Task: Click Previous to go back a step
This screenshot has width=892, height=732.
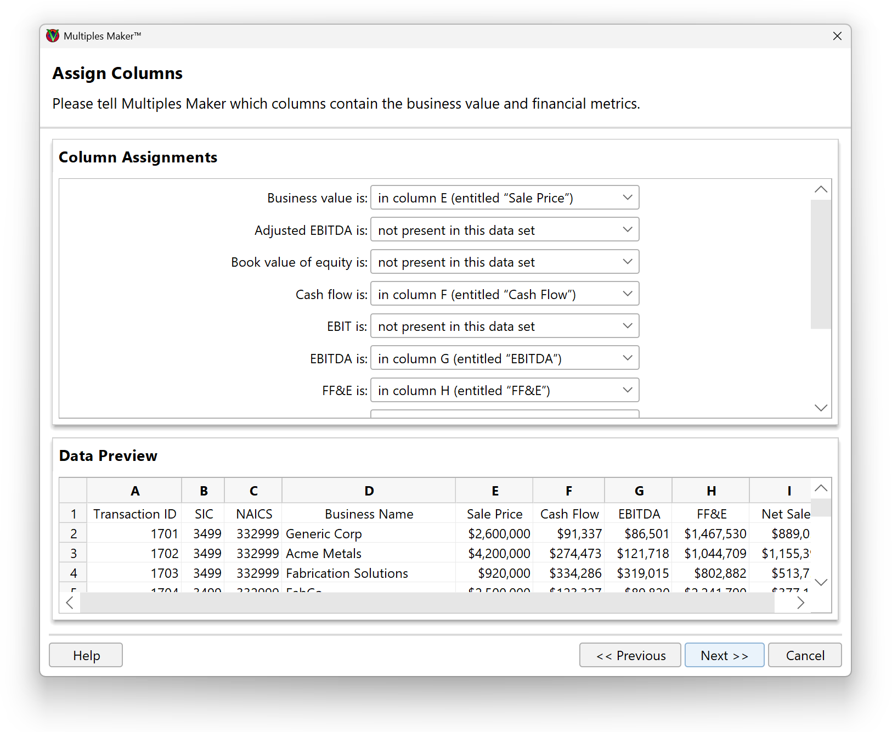Action: tap(630, 655)
